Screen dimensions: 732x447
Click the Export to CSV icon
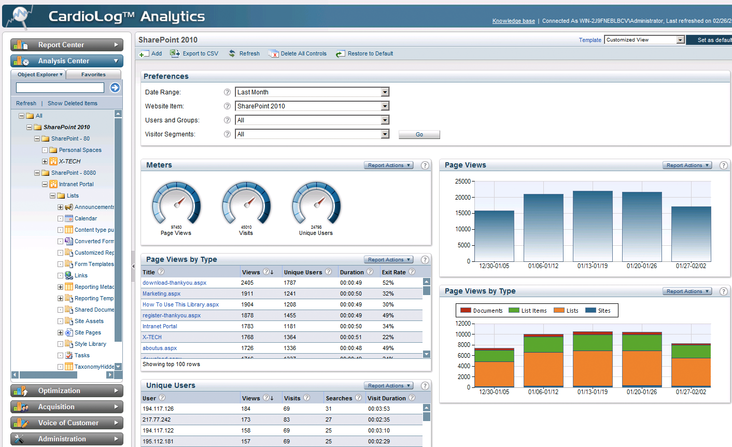click(x=175, y=53)
